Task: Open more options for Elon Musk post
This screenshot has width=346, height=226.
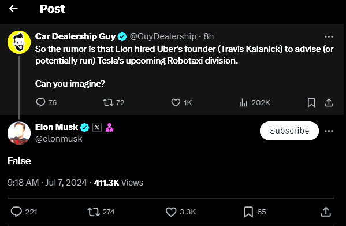Action: [329, 131]
